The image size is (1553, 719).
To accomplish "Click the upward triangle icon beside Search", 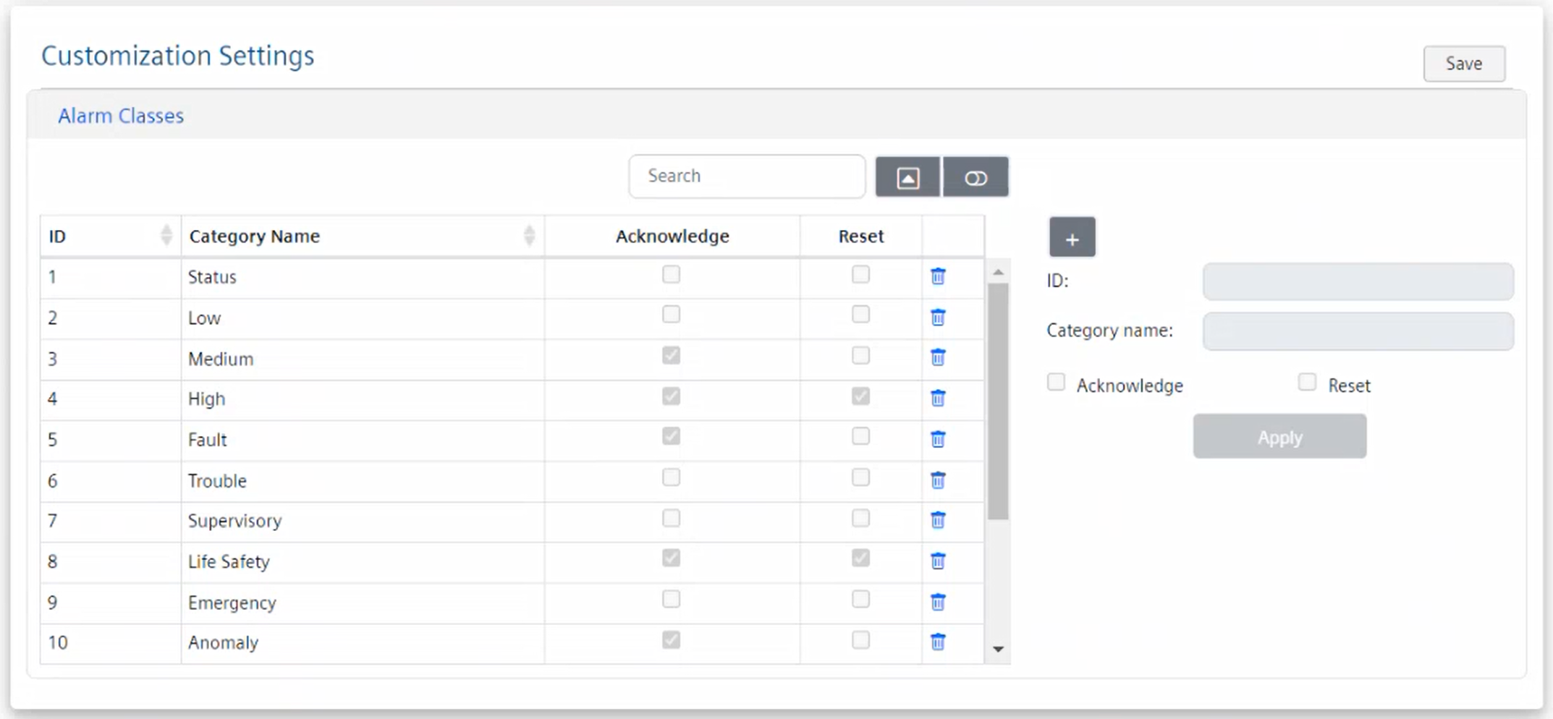I will pos(907,177).
